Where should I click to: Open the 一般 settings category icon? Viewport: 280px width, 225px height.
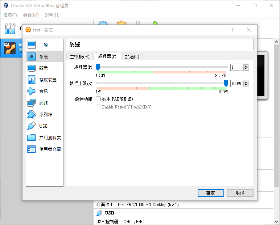tap(32, 45)
